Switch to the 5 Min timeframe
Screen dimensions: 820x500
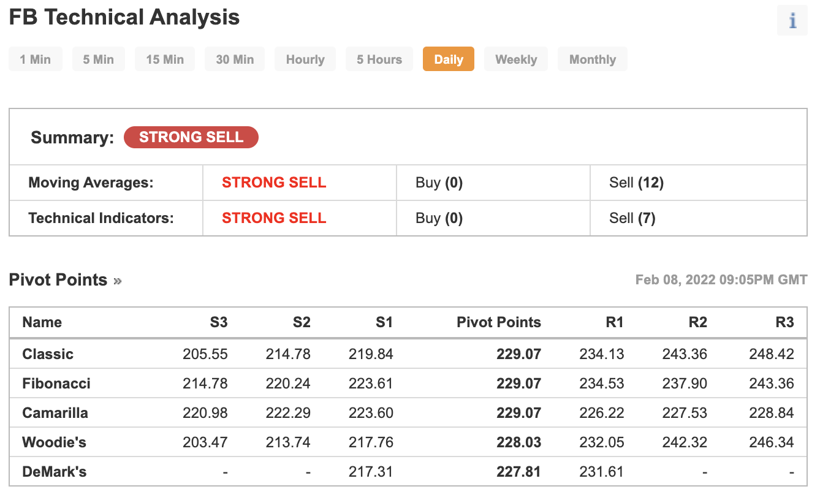tap(99, 59)
